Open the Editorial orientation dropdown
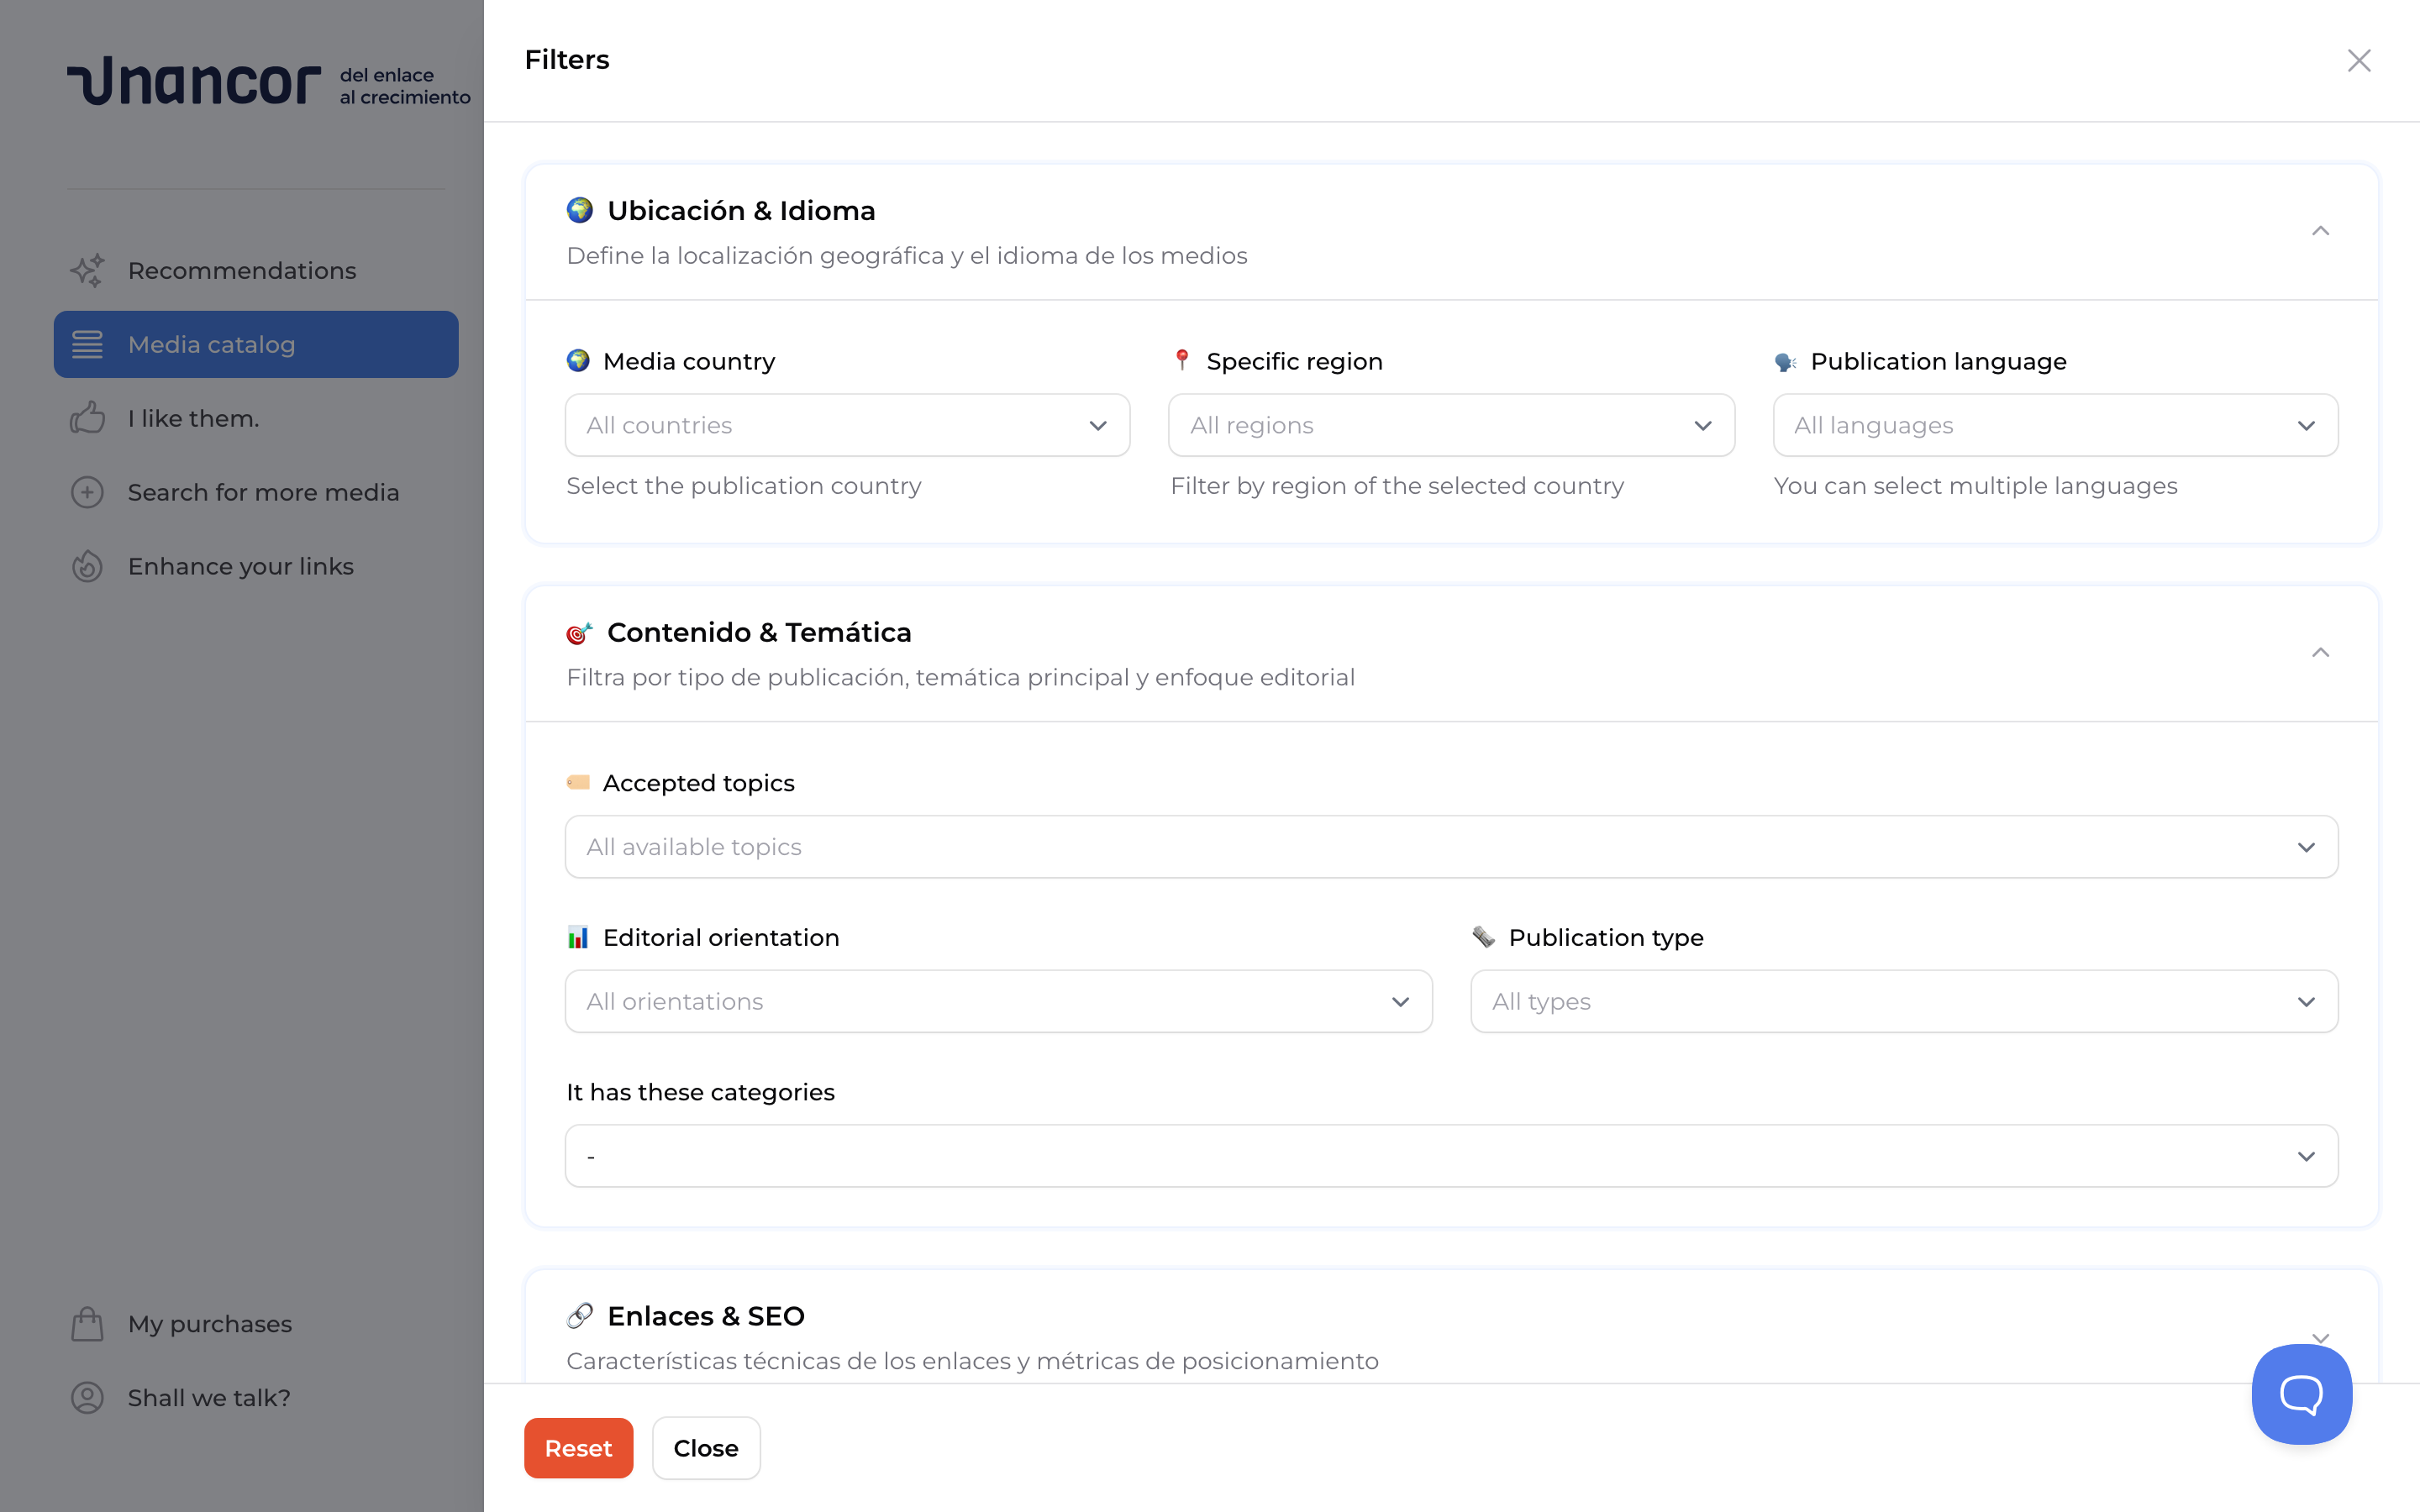This screenshot has height=1512, width=2420. click(998, 1001)
